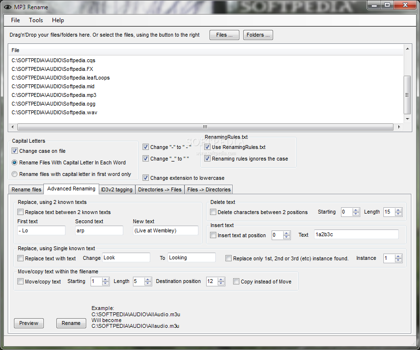Click the vertical scrollbar thumb in file list
The width and height of the screenshot is (420, 350).
pos(407,95)
